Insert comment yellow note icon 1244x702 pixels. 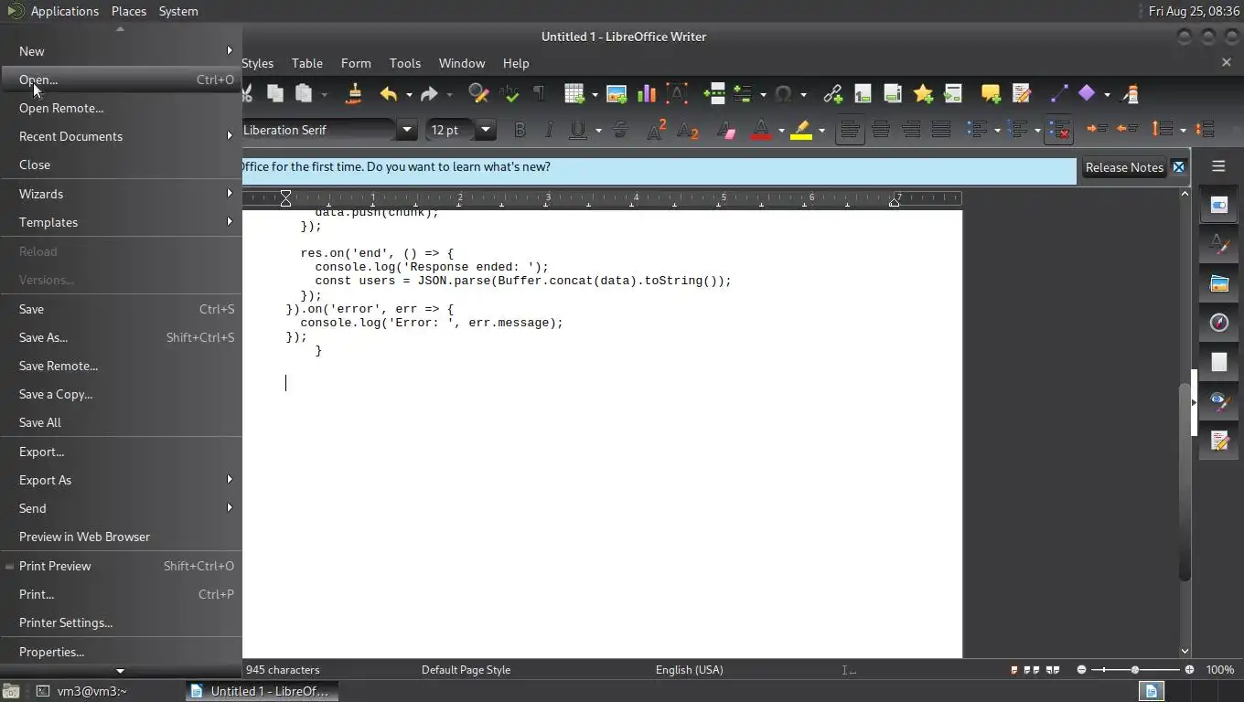[x=991, y=93]
